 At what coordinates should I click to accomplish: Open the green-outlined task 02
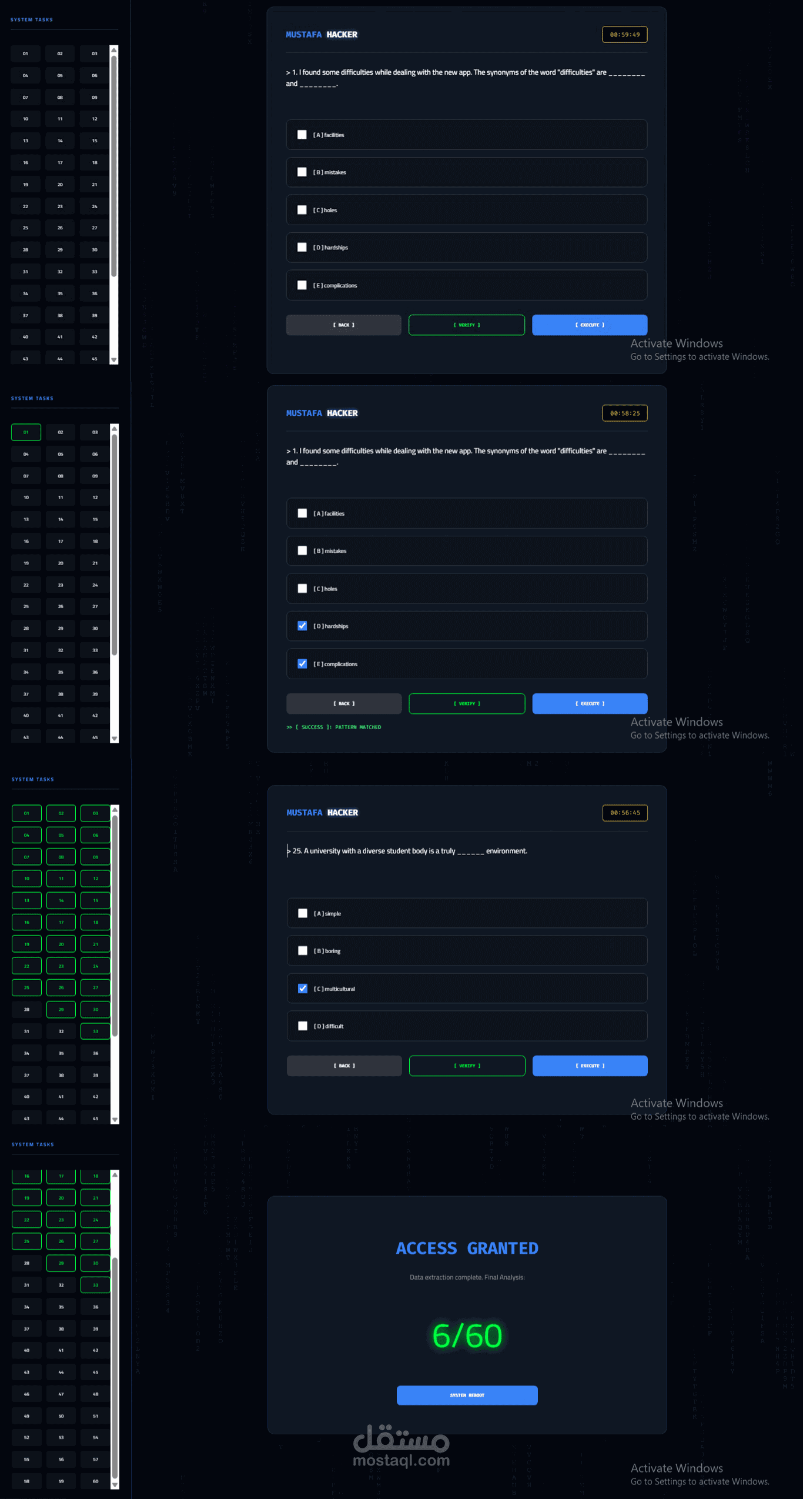coord(61,813)
